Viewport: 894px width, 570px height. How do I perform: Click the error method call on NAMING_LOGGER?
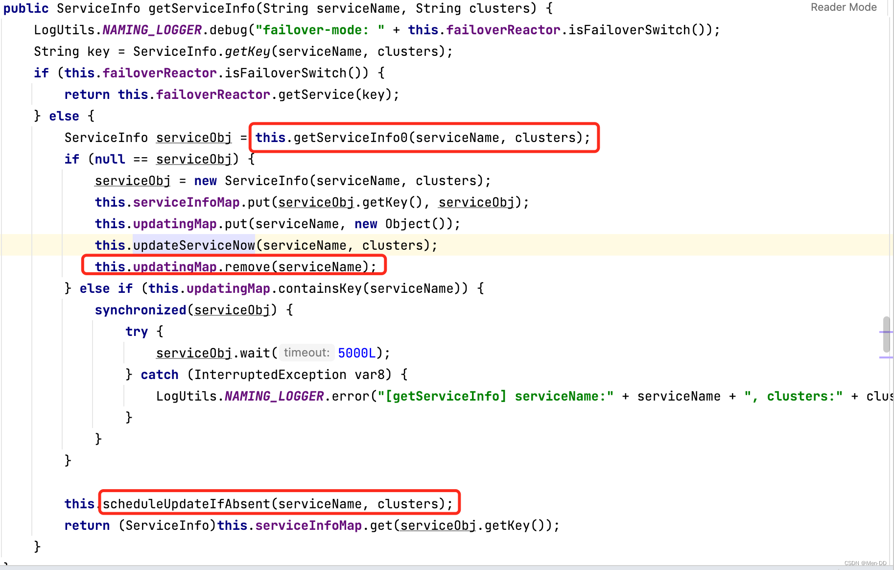pos(351,396)
